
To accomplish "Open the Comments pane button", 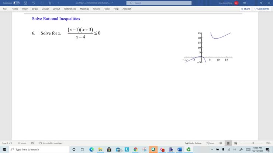I will (262, 9).
